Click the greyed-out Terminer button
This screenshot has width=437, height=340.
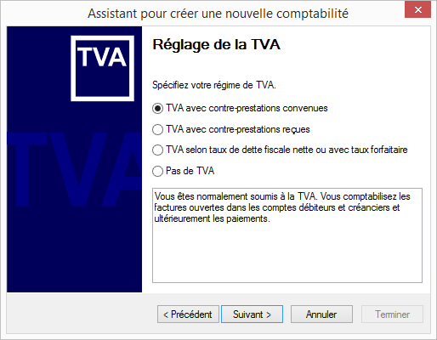point(392,314)
